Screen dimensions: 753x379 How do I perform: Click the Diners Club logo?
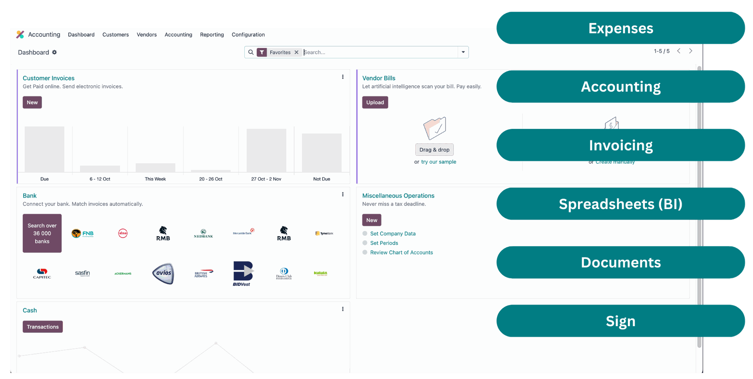[284, 273]
